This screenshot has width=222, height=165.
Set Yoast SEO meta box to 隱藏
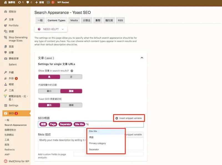coord(71,105)
